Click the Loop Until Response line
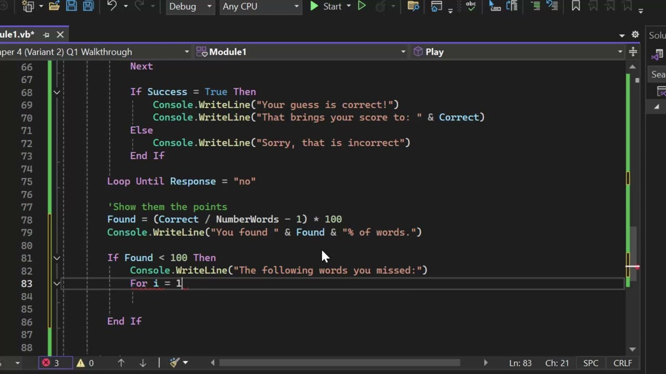 click(181, 181)
